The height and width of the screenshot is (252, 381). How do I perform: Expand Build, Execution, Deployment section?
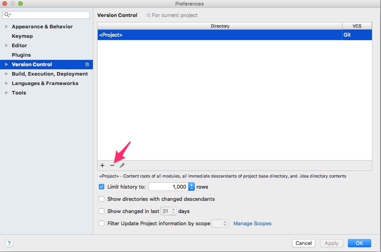coord(7,74)
